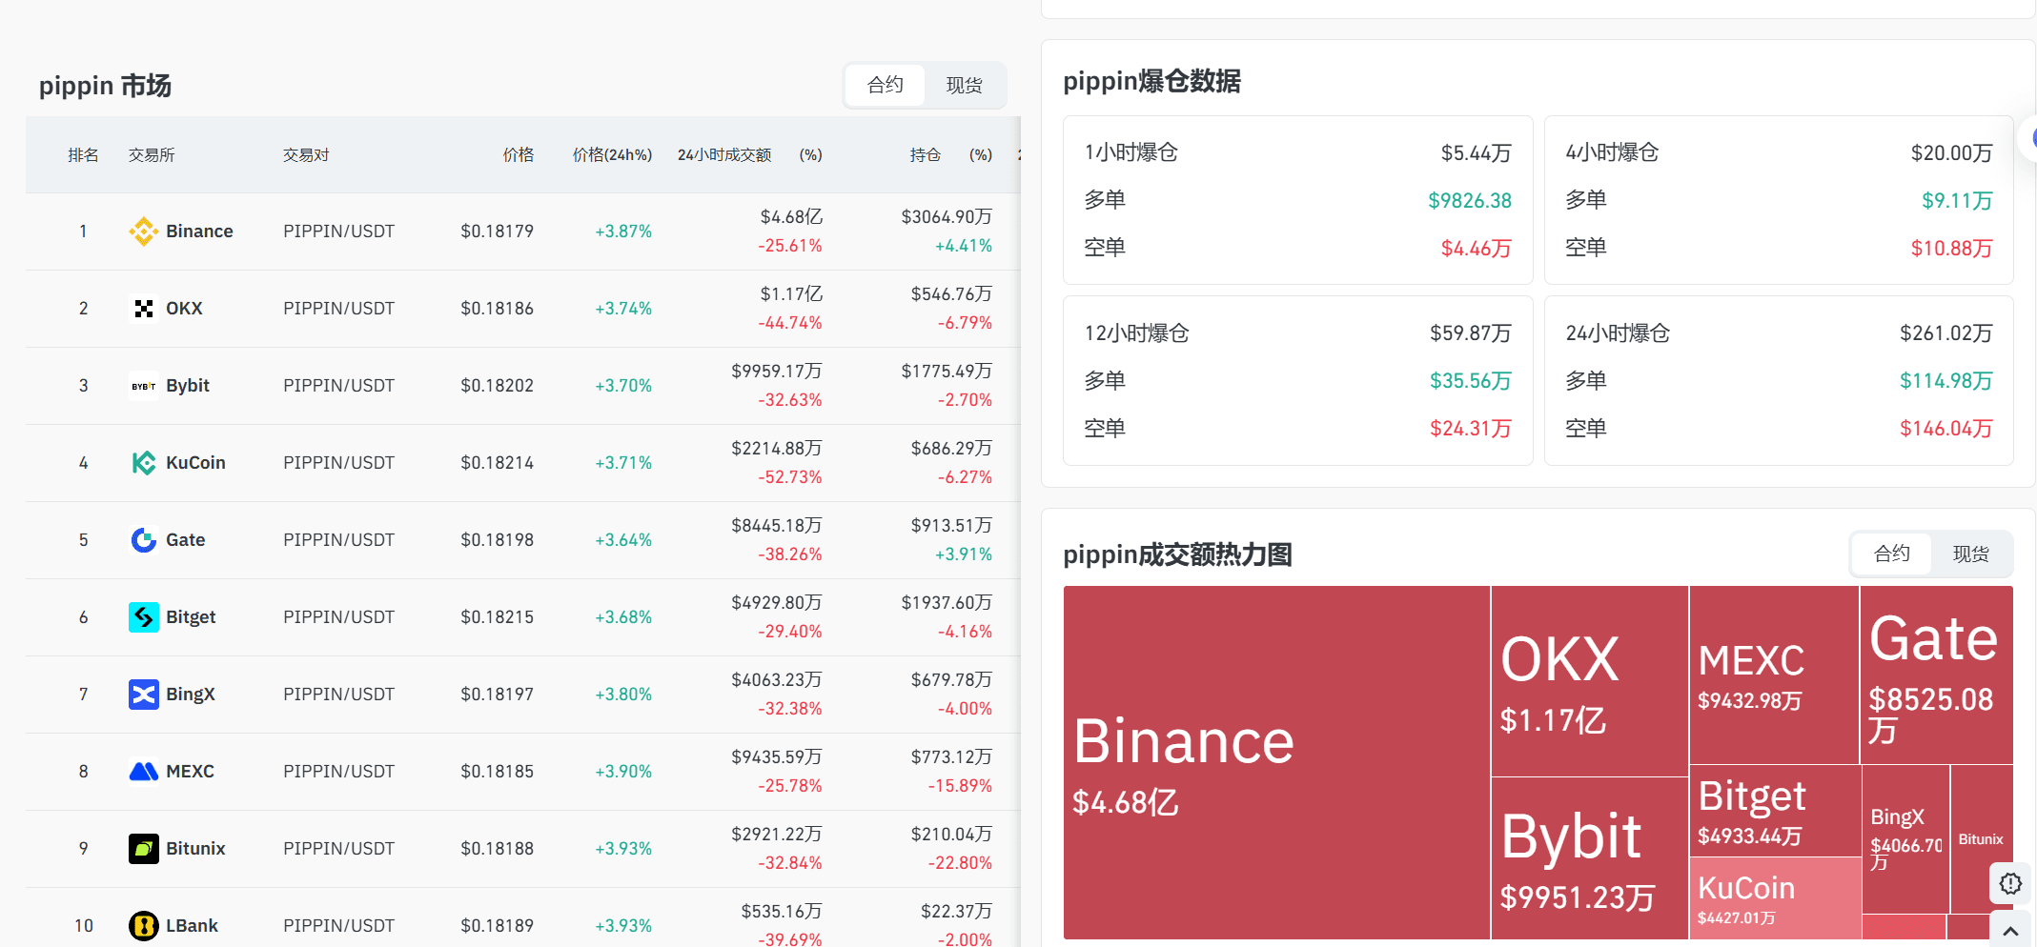
Task: Click the $9435.59万 volume in MEXC row
Action: [777, 757]
